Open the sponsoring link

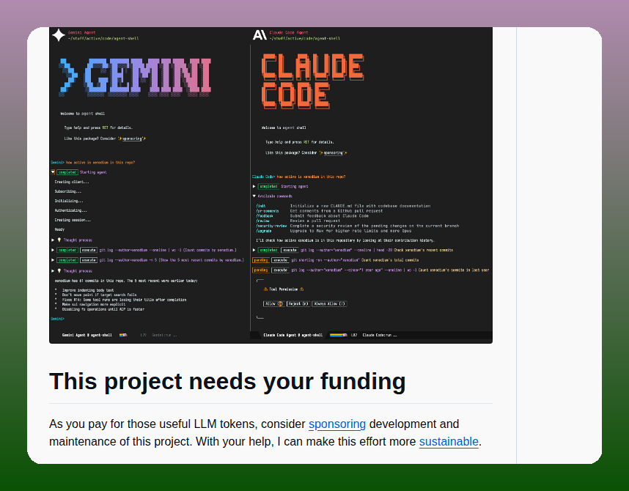(337, 424)
